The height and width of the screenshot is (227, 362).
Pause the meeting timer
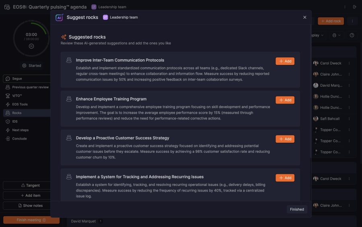tap(31, 46)
